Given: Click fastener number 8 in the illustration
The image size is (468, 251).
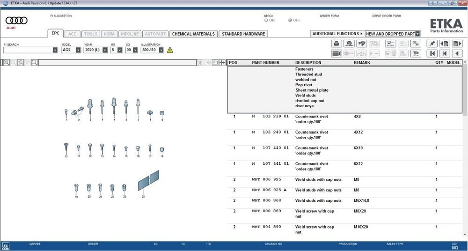Looking at the screenshot, I should pyautogui.click(x=150, y=113).
